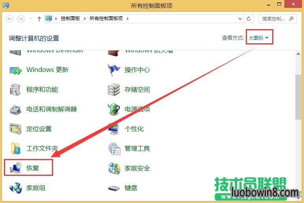Click the 所有控制面板项 breadcrumb
Screen dimensions: 304x203
(x=106, y=18)
